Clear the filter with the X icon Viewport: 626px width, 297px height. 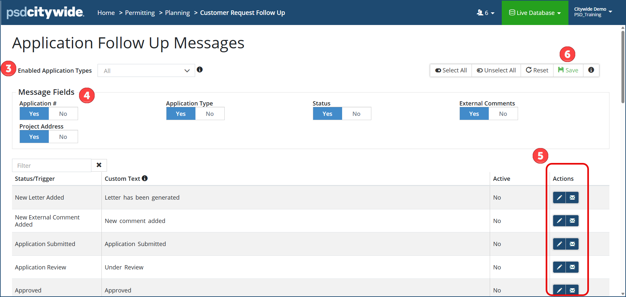[99, 165]
